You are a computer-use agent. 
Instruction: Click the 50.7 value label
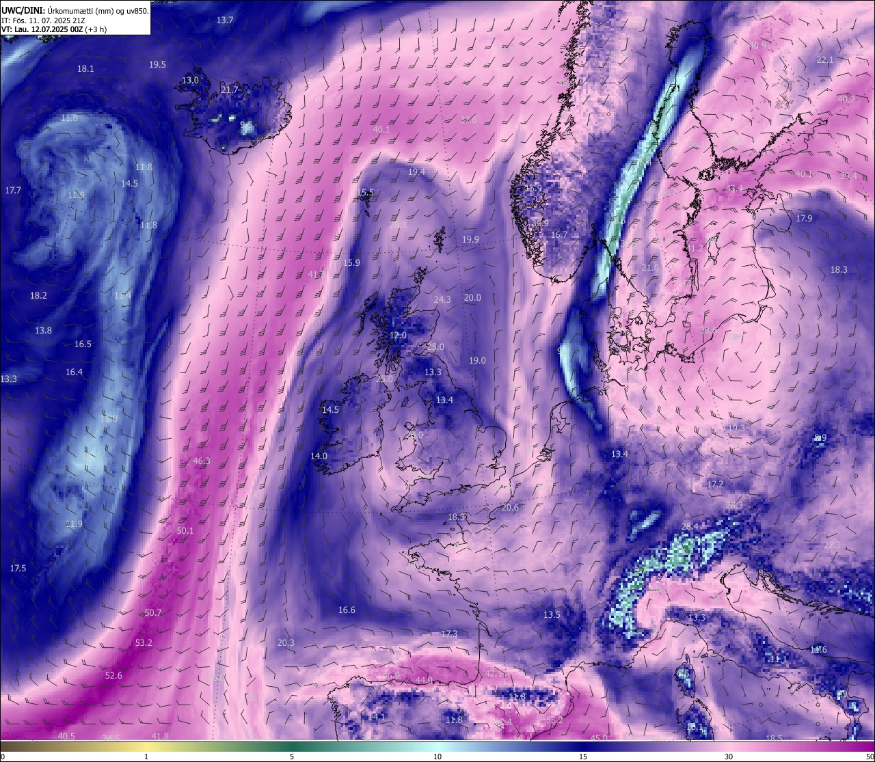tap(153, 613)
